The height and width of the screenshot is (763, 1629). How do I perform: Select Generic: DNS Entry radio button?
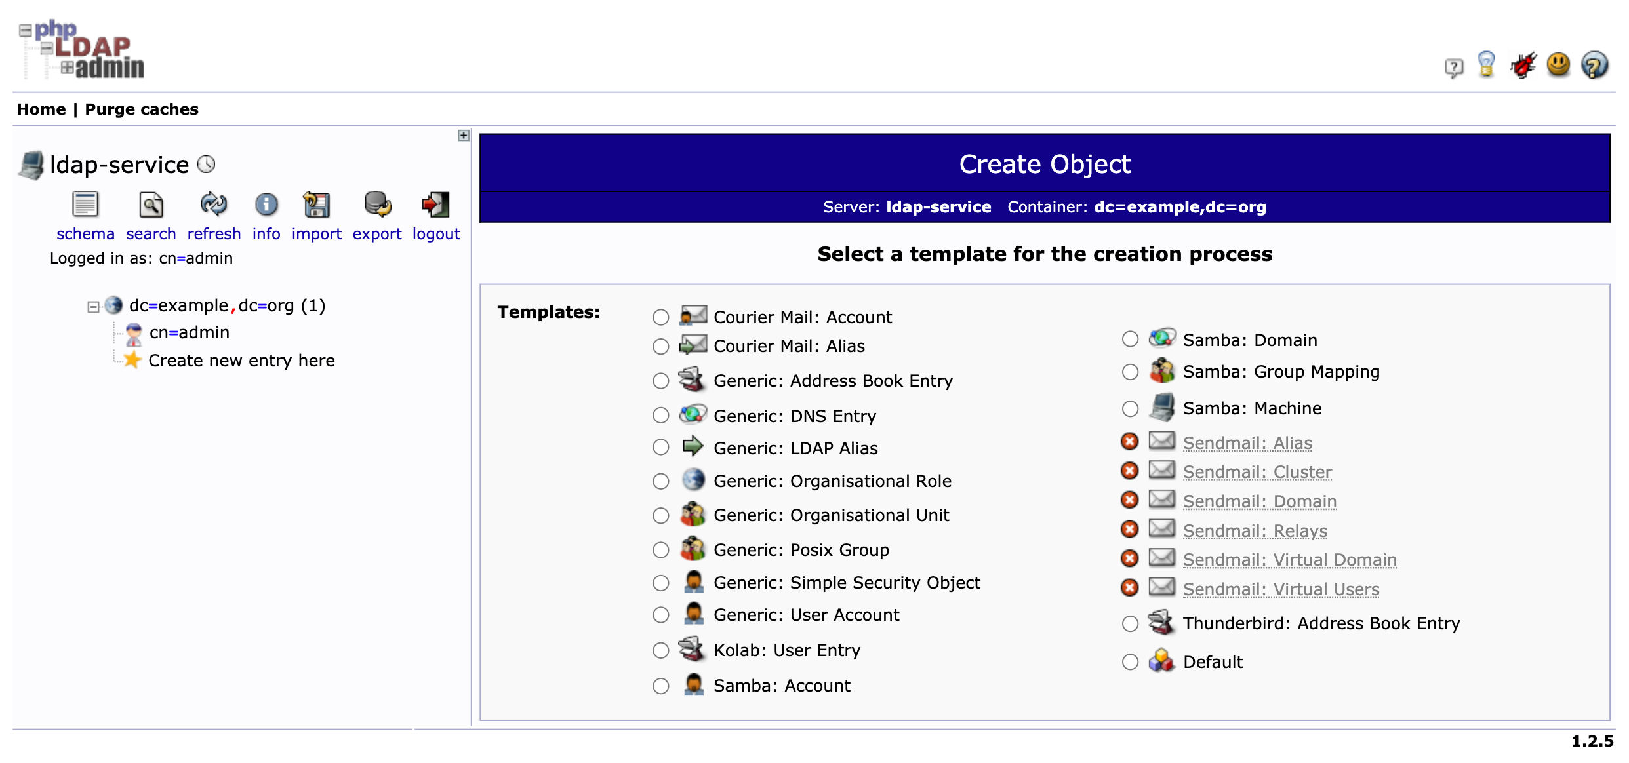point(660,416)
